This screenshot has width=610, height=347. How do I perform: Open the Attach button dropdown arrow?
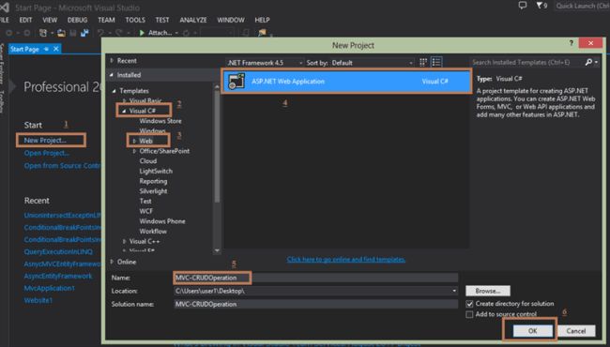[176, 33]
